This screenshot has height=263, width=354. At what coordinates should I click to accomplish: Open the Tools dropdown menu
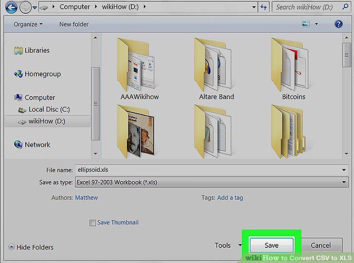(x=228, y=245)
